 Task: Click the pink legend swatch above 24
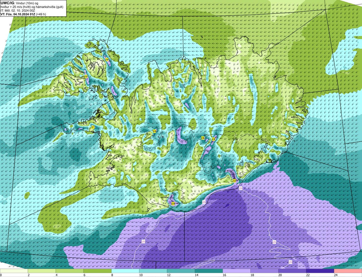point(348,271)
